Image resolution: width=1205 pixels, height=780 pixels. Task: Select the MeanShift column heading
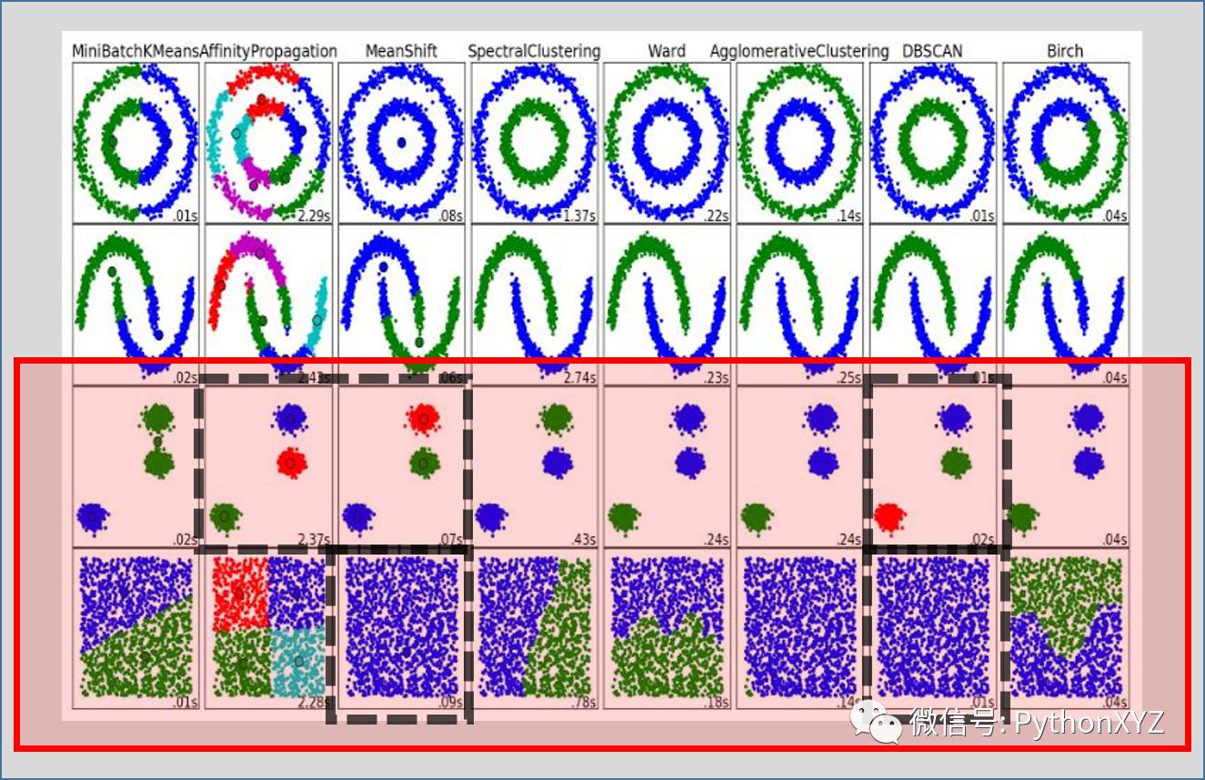coord(401,51)
